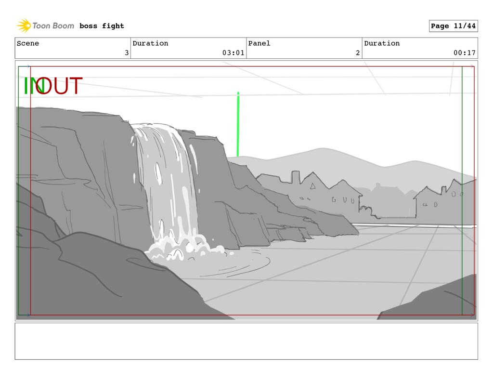The image size is (493, 382).
Task: Click the 'Panel' header label
Action: (x=259, y=43)
